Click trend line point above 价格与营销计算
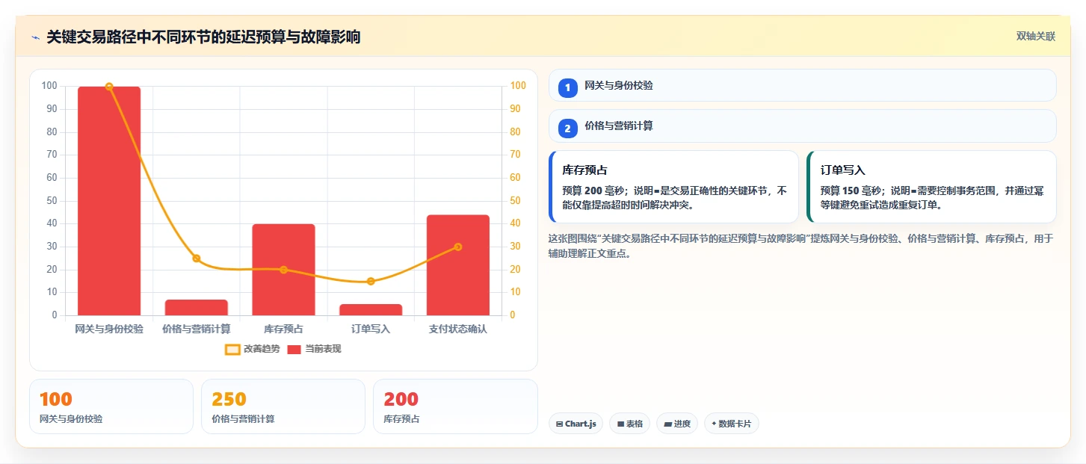 197,259
